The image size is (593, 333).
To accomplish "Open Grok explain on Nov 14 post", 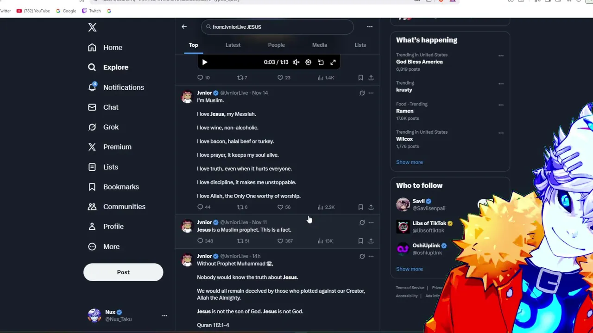I will click(x=362, y=93).
